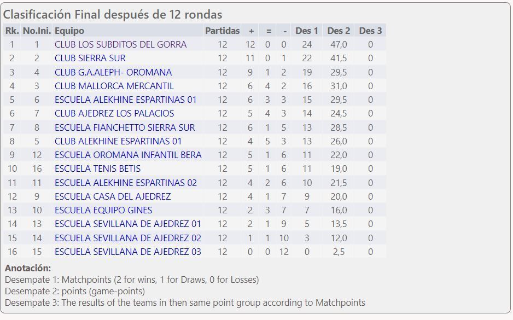Click the Des 2 column header
Viewport: 513px width, 320px height.
339,31
